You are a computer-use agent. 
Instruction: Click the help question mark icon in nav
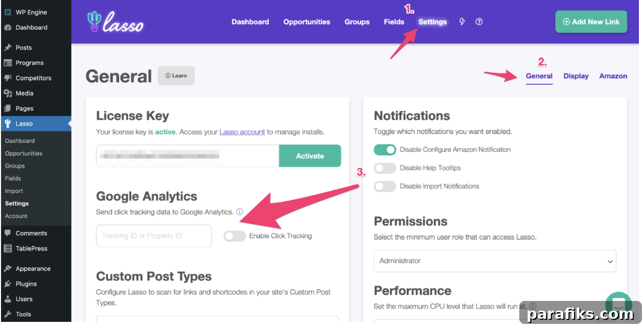tap(479, 21)
